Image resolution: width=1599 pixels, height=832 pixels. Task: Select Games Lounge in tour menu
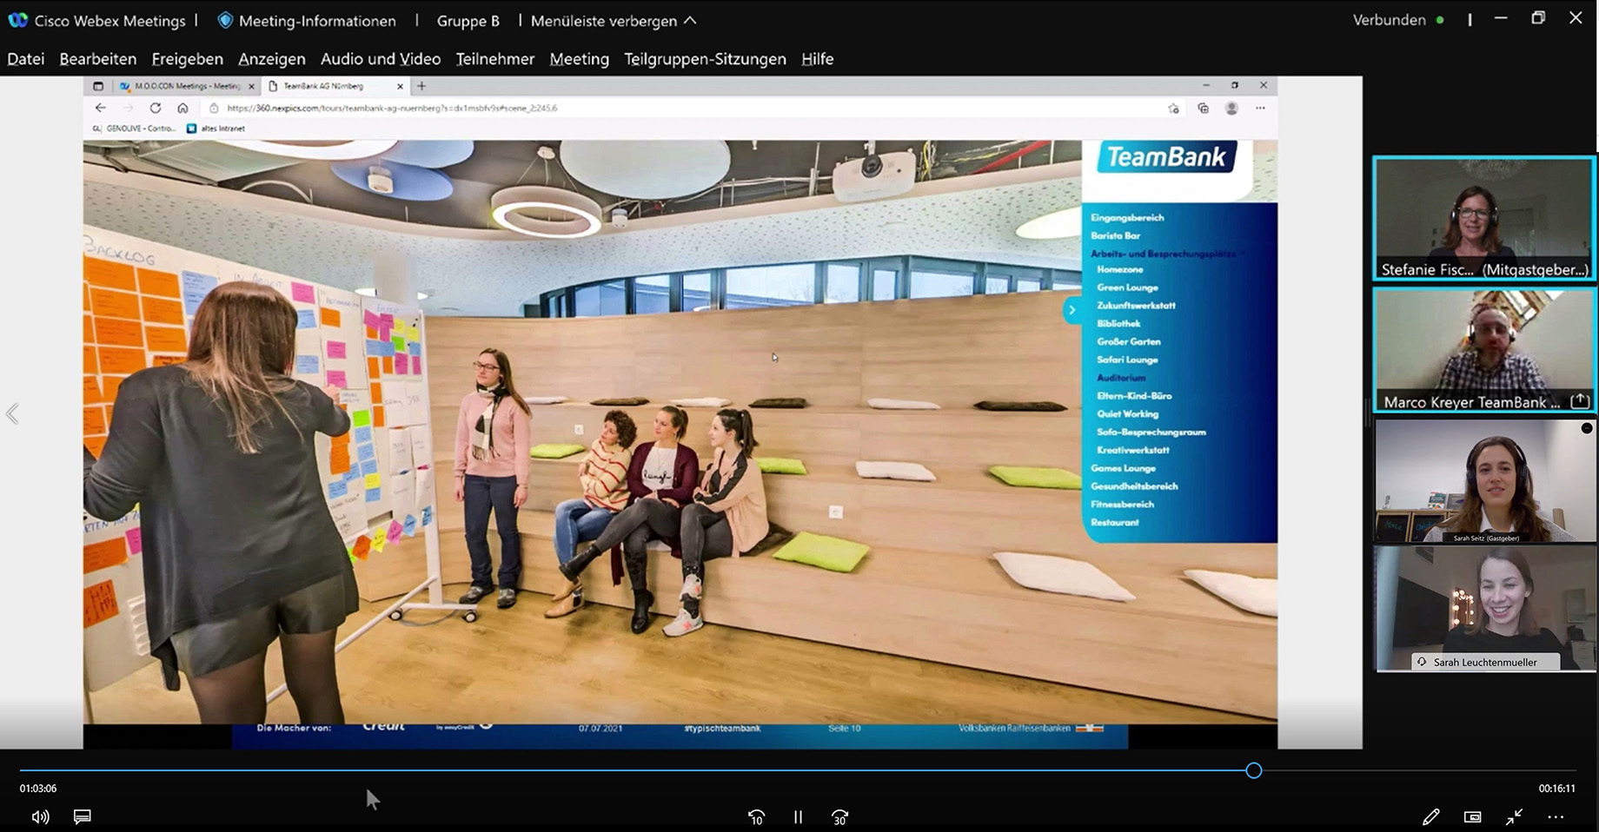pyautogui.click(x=1123, y=468)
